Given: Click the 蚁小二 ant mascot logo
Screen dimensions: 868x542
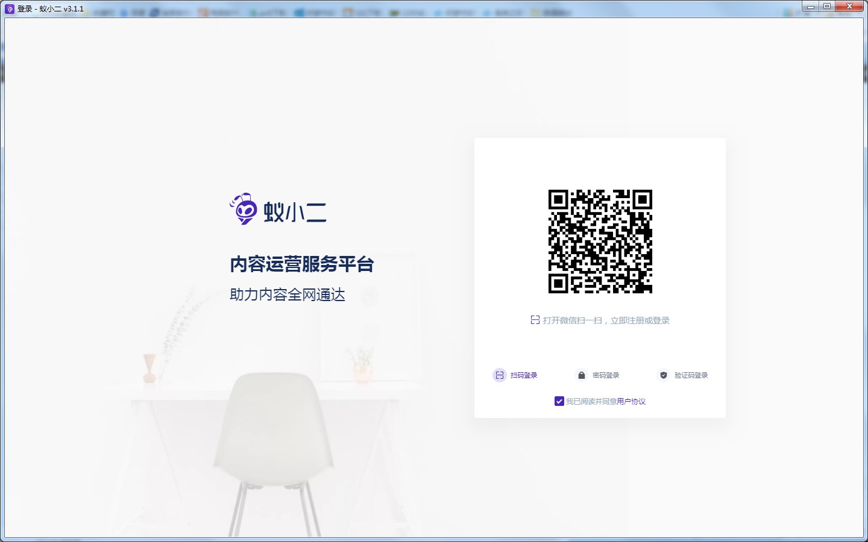Looking at the screenshot, I should pos(243,210).
